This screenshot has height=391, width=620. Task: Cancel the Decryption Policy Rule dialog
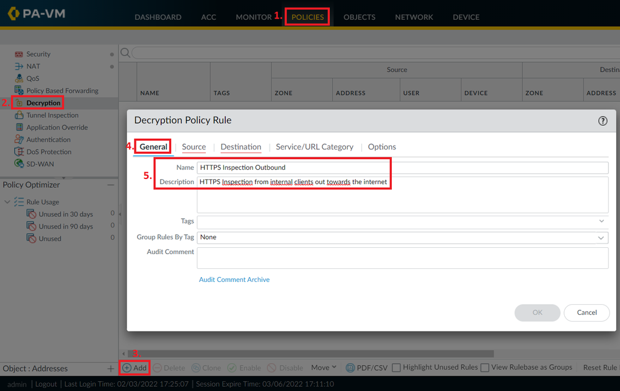point(586,312)
